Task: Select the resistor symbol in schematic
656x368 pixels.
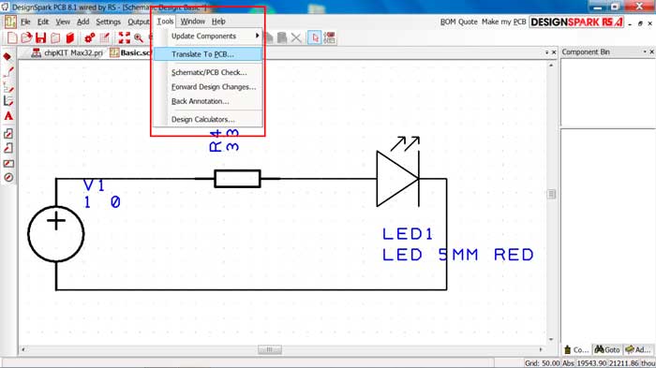Action: pos(237,179)
